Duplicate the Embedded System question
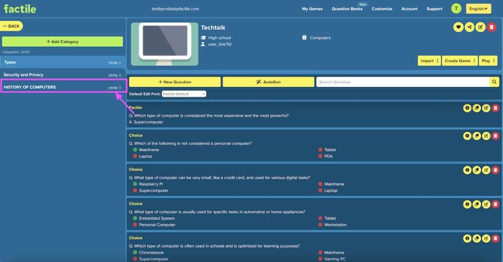This screenshot has height=262, width=503. pos(477,204)
